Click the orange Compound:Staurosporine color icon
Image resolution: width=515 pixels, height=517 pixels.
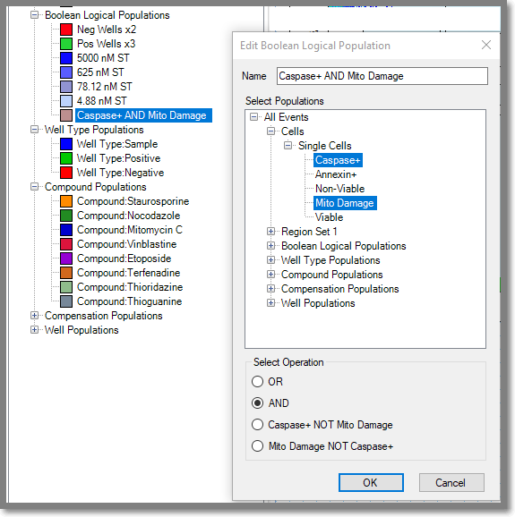66,201
